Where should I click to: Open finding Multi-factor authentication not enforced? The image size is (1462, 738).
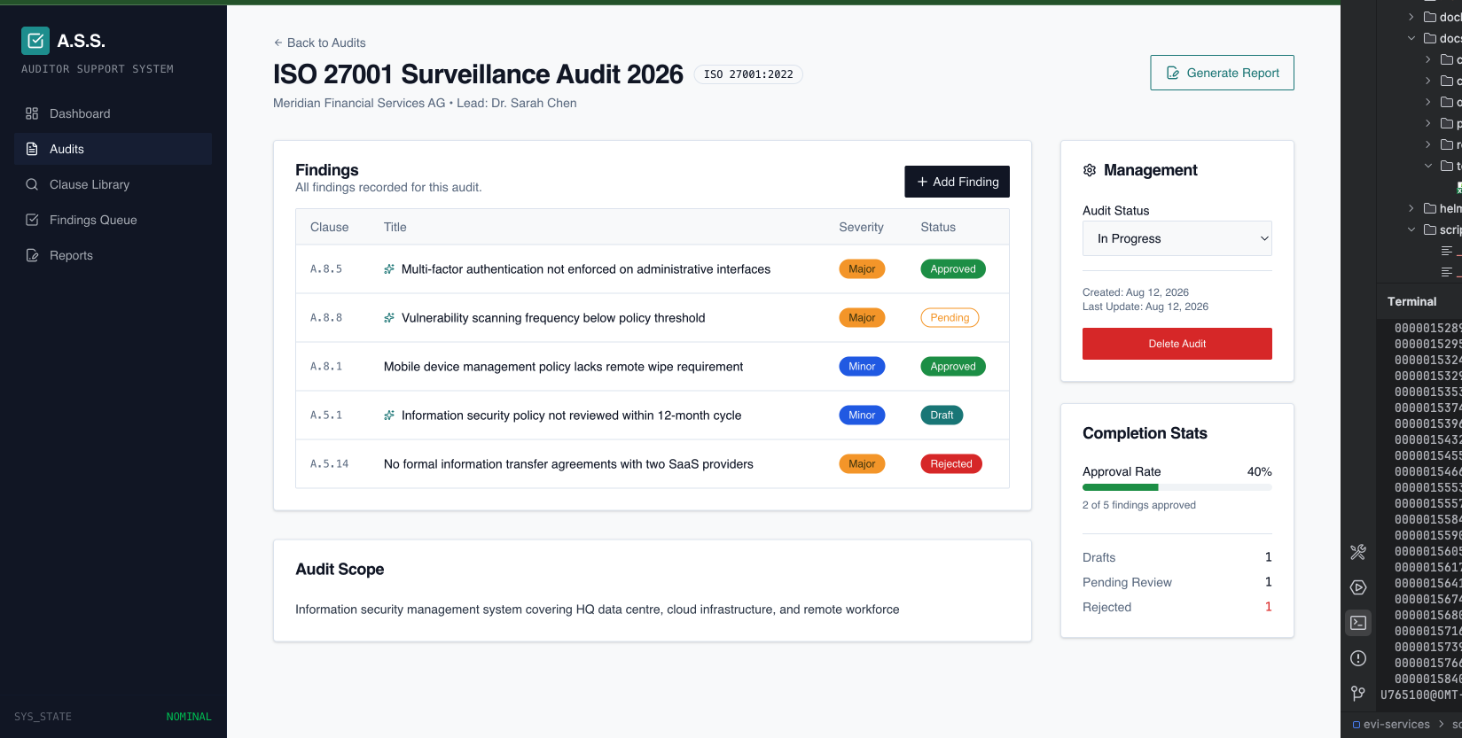(586, 269)
